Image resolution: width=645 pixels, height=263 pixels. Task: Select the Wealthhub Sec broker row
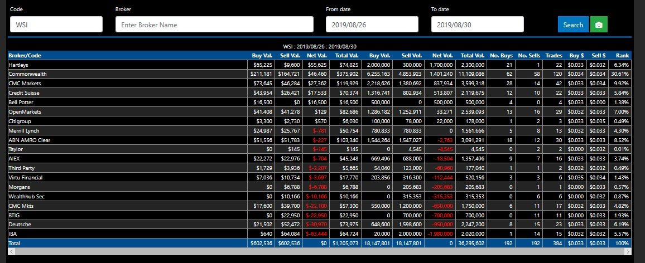tap(319, 197)
